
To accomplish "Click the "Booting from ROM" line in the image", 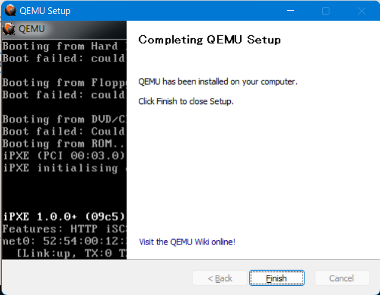I will [63, 144].
